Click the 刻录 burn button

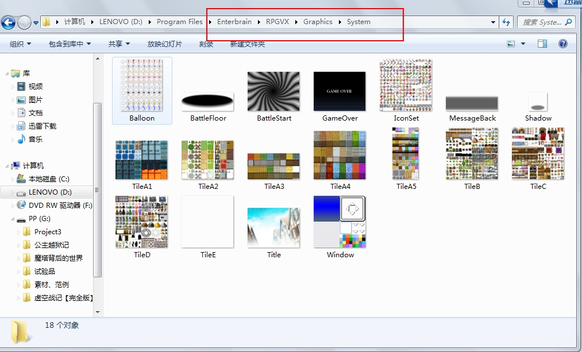(x=206, y=44)
